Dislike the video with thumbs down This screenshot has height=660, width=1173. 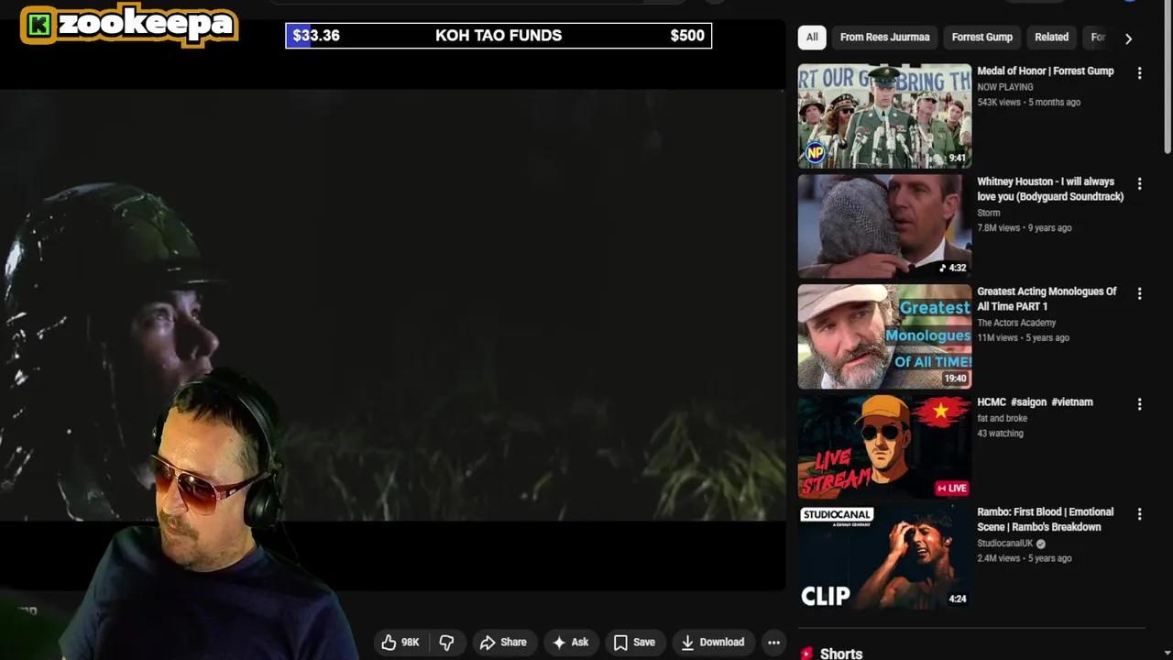(446, 643)
